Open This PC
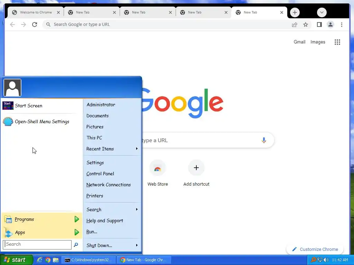The height and width of the screenshot is (265, 354). tap(112, 138)
